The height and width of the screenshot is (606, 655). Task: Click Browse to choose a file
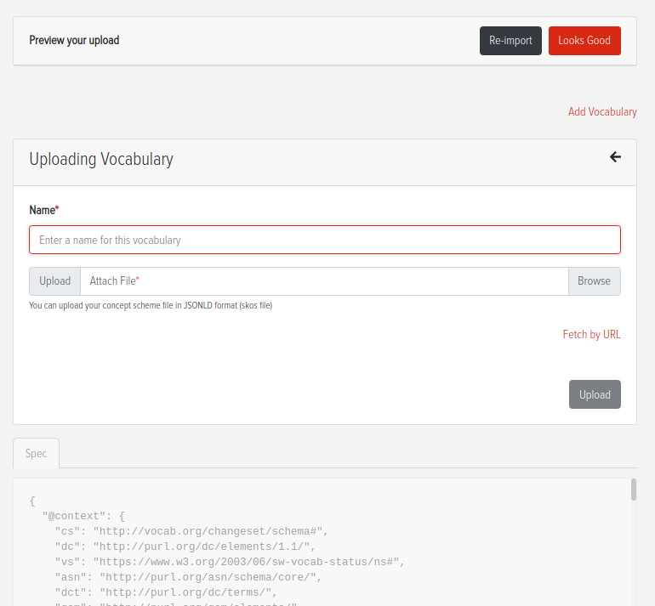(594, 281)
